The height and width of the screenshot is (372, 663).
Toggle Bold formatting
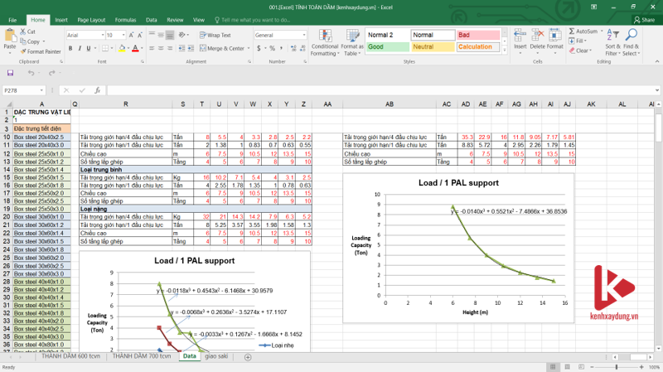[70, 48]
